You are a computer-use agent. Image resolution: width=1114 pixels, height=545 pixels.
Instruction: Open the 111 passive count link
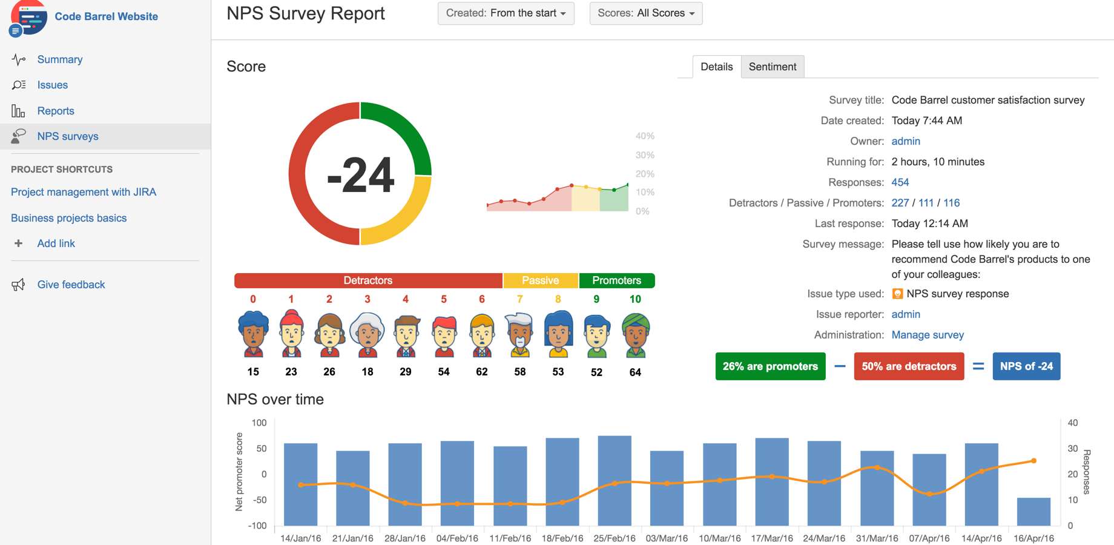click(x=926, y=203)
